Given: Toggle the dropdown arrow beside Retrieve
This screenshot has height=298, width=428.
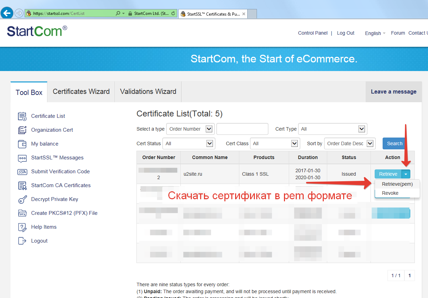Looking at the screenshot, I should coord(406,174).
